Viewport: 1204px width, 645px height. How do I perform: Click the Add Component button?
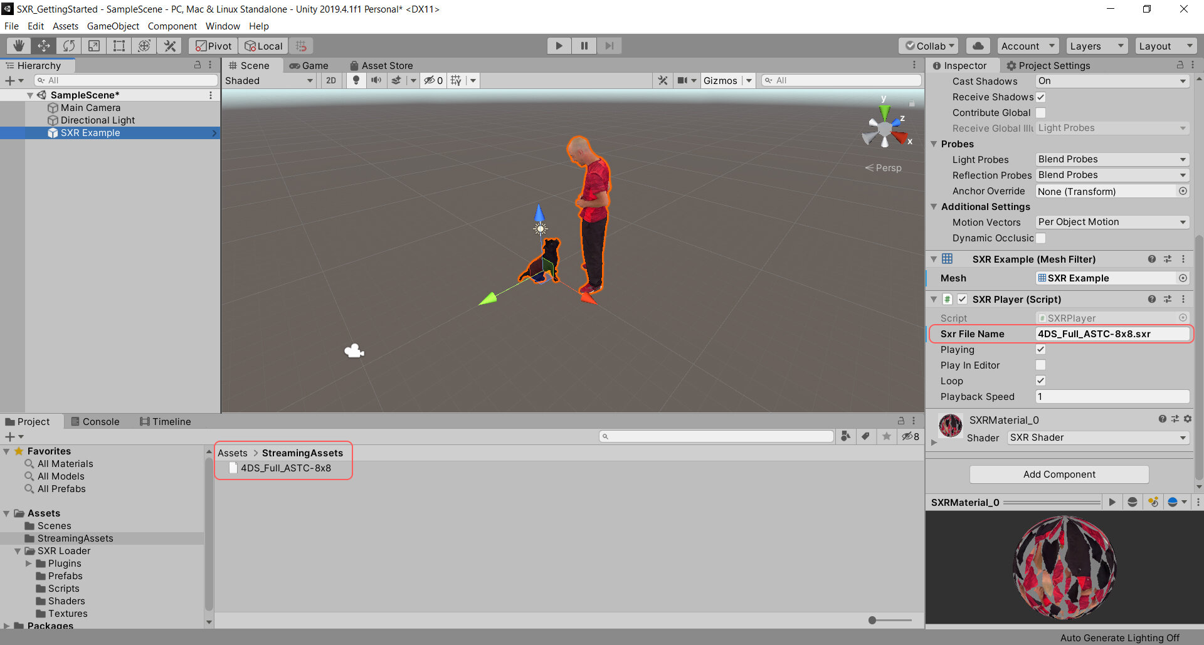pyautogui.click(x=1059, y=475)
